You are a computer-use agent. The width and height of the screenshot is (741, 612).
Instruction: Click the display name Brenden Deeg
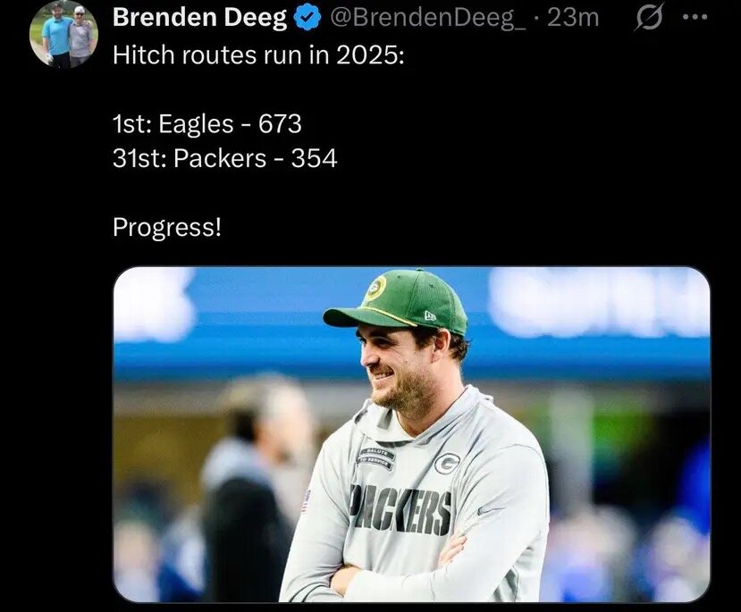pos(200,17)
